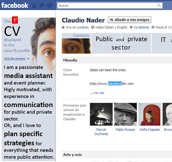
Task: View Marcel Duchamp photo thumbnail
Action: point(101,114)
